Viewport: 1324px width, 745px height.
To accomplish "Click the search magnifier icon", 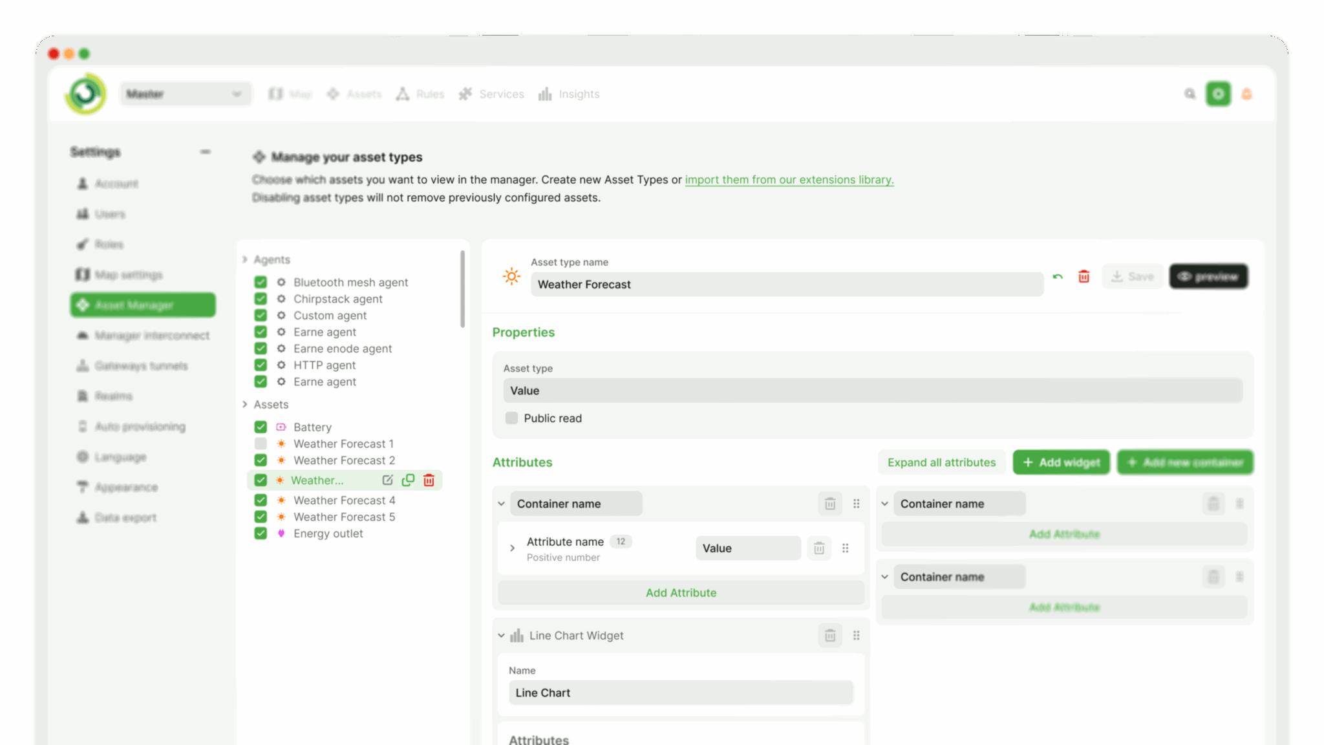I will tap(1190, 94).
